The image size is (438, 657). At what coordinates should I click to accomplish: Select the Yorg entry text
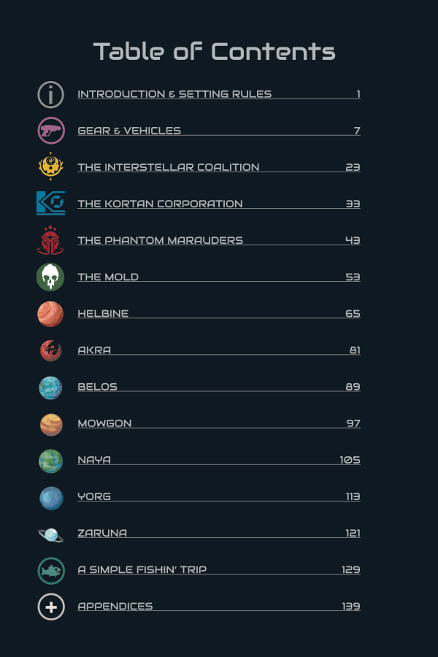coord(94,496)
